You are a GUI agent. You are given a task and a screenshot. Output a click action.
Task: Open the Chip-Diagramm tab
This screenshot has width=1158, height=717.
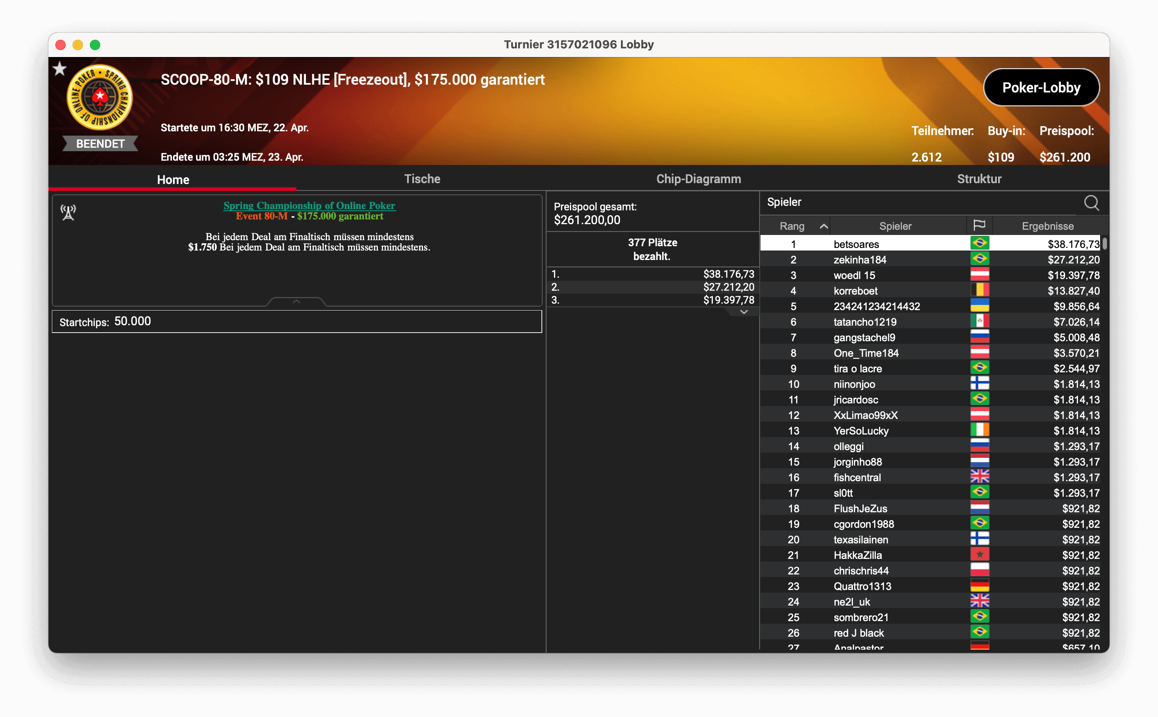(x=698, y=179)
